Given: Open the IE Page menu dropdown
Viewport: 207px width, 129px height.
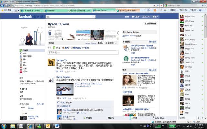Looking at the screenshot, I should click(x=174, y=10).
